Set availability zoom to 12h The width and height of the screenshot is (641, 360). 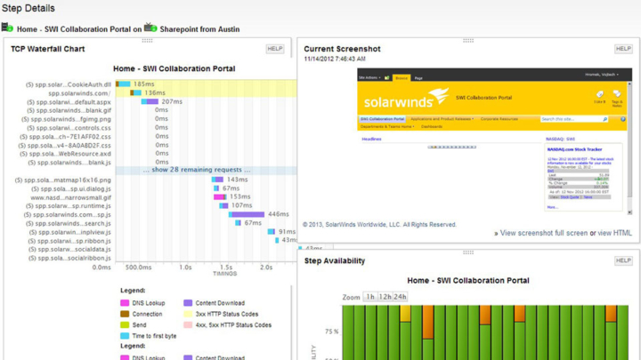(x=385, y=297)
